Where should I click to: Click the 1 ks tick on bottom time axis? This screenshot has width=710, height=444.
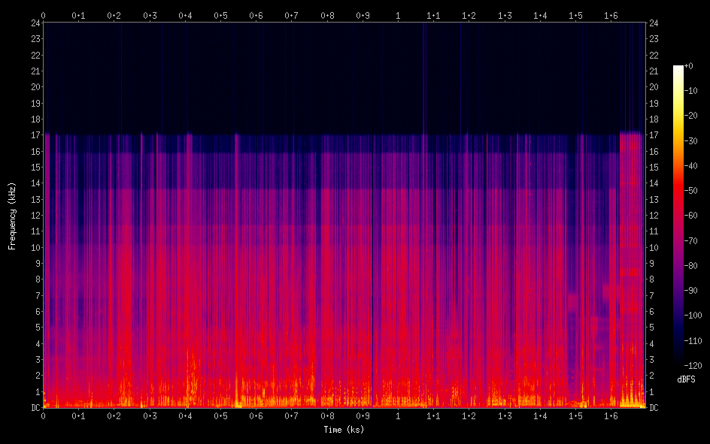click(398, 415)
